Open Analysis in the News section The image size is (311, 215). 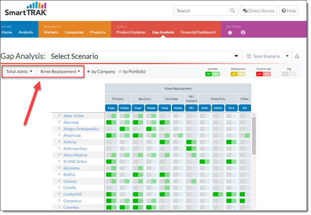click(x=26, y=32)
